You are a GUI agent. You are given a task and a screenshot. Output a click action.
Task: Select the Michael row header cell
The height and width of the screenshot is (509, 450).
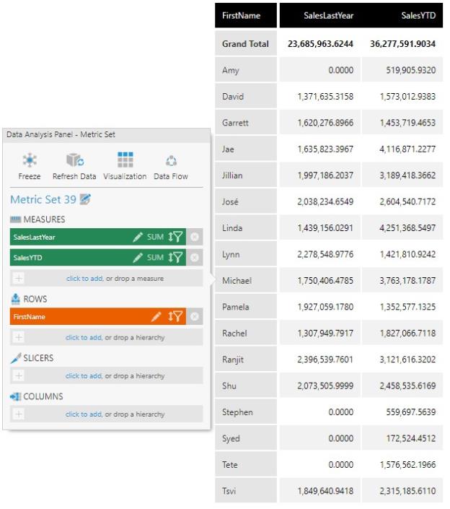(x=246, y=280)
